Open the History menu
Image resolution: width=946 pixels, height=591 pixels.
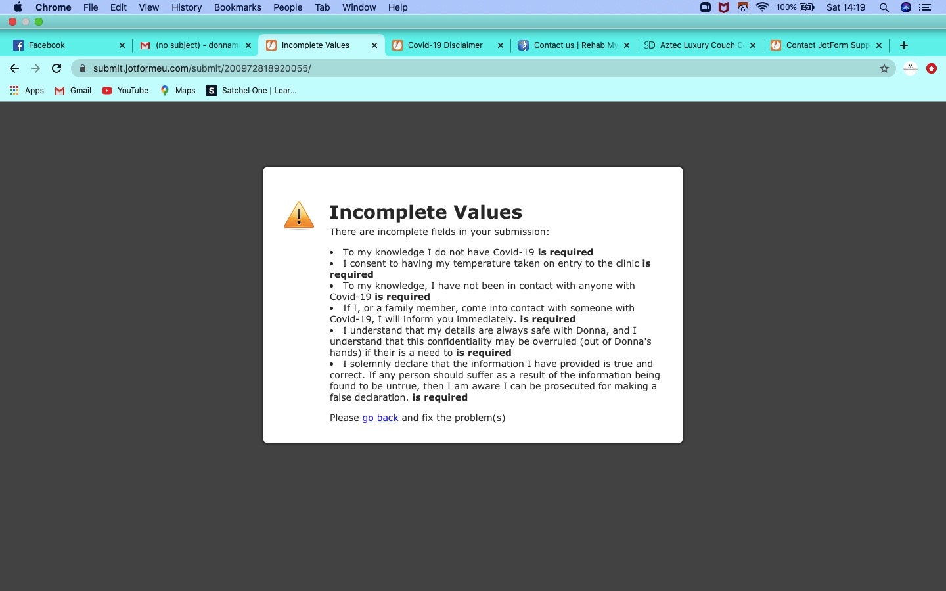[187, 7]
